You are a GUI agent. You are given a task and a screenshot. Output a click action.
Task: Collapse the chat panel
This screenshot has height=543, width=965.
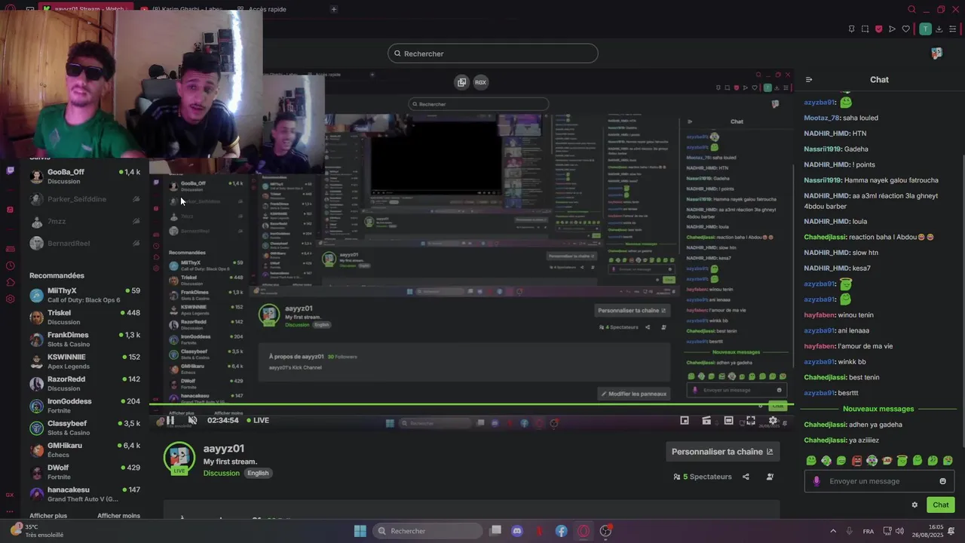[x=809, y=79]
